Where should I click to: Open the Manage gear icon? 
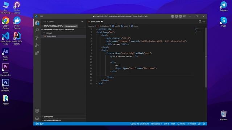37,118
